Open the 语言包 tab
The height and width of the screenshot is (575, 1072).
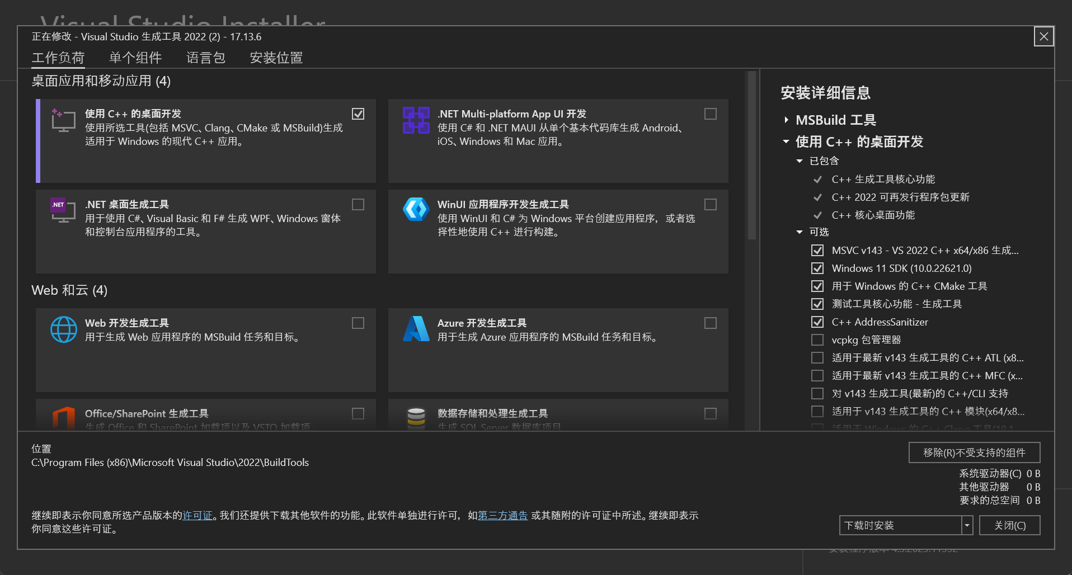pyautogui.click(x=205, y=57)
